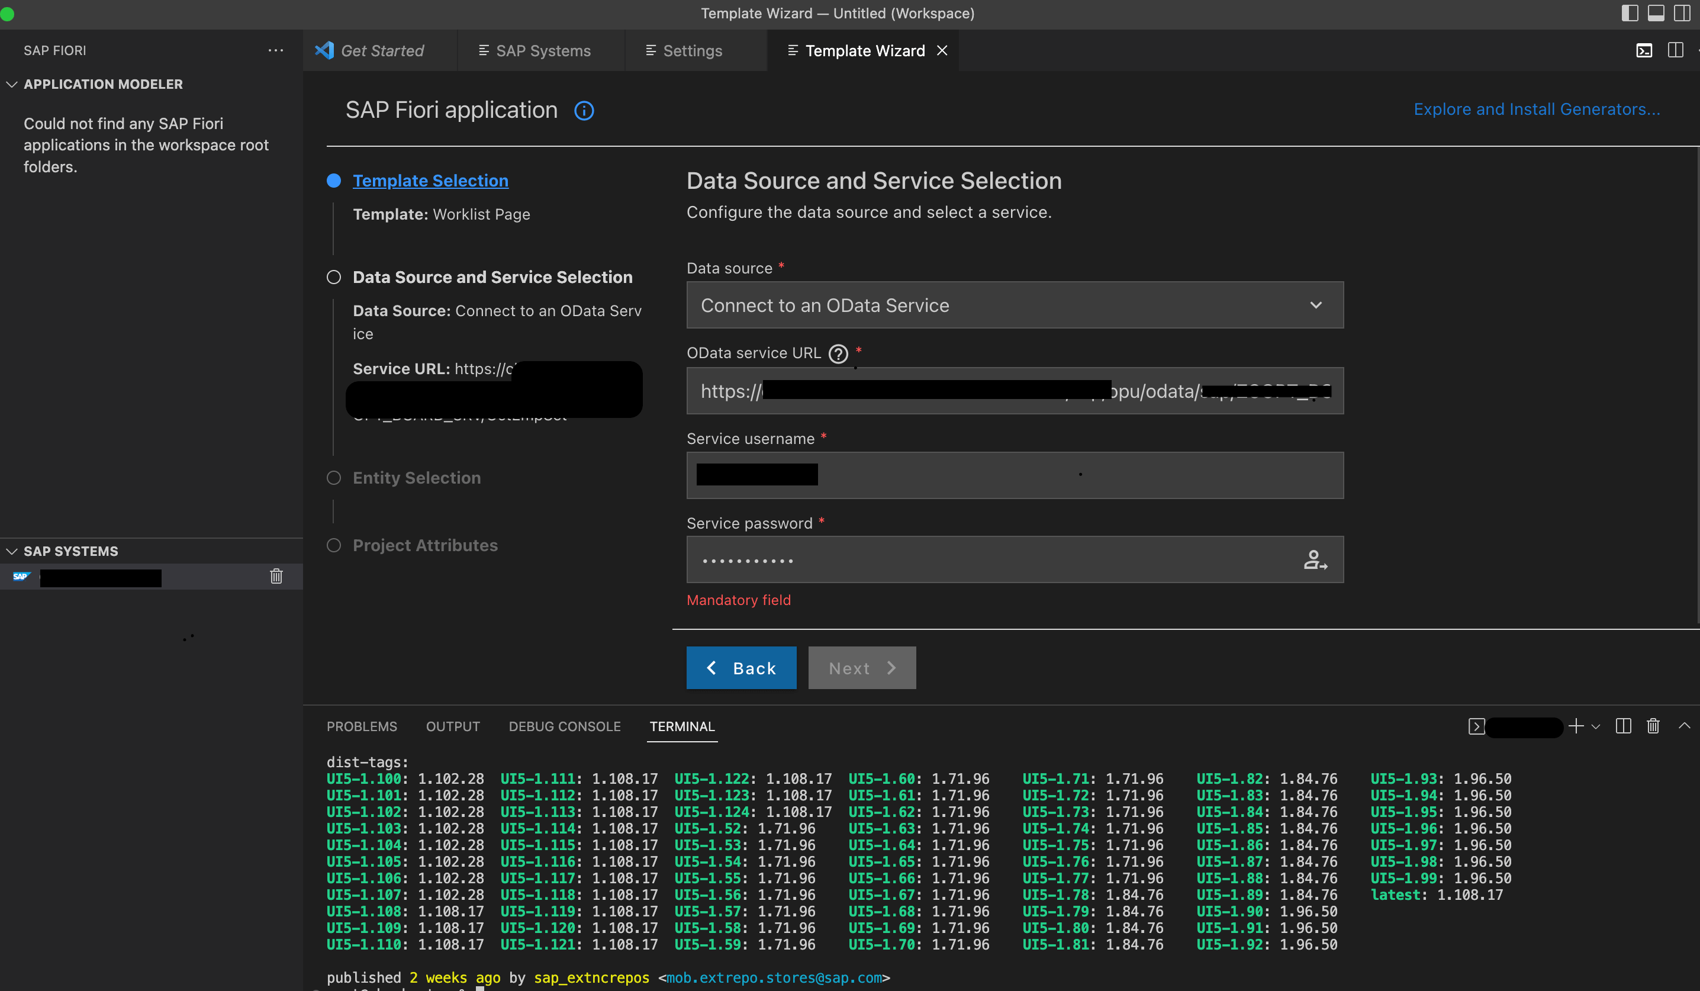Viewport: 1700px width, 991px height.
Task: Select the Project Attributes step
Action: [x=333, y=545]
